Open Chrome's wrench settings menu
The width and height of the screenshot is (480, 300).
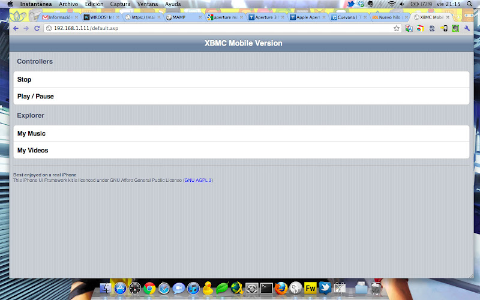(x=467, y=28)
